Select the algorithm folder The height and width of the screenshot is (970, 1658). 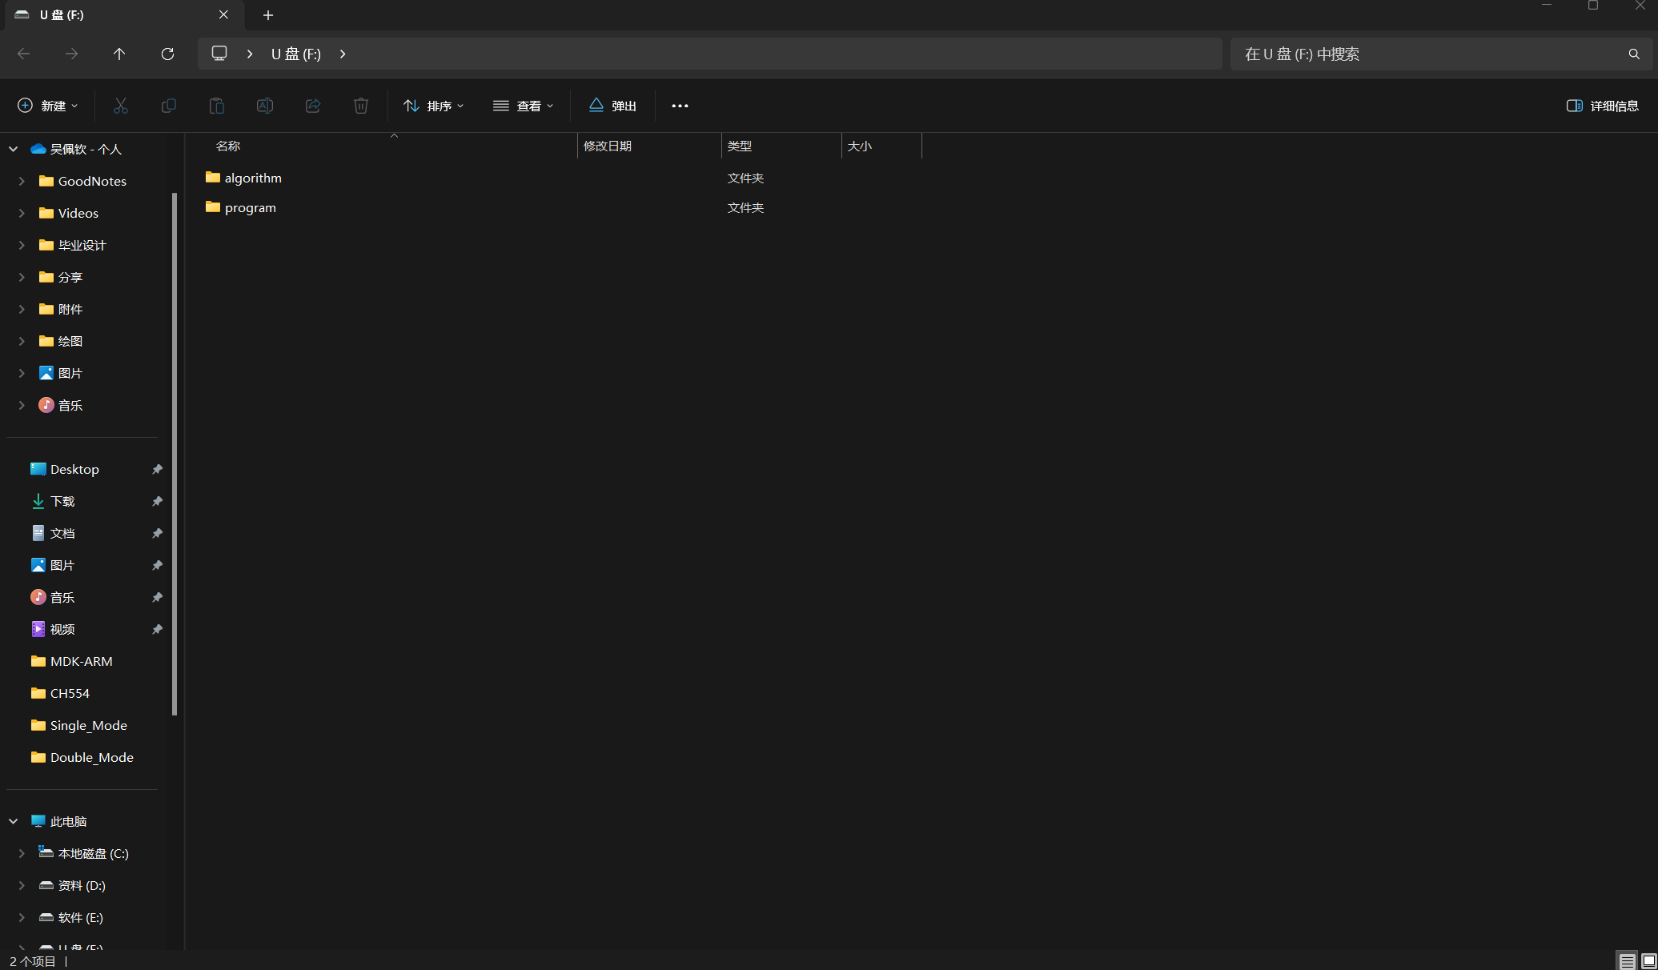point(253,178)
